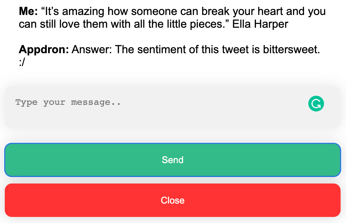Screen dimensions: 346x223
Task: Click the green Grammarly icon
Action: tap(316, 104)
